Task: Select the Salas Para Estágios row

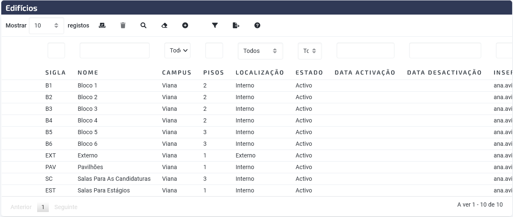Action: point(256,190)
